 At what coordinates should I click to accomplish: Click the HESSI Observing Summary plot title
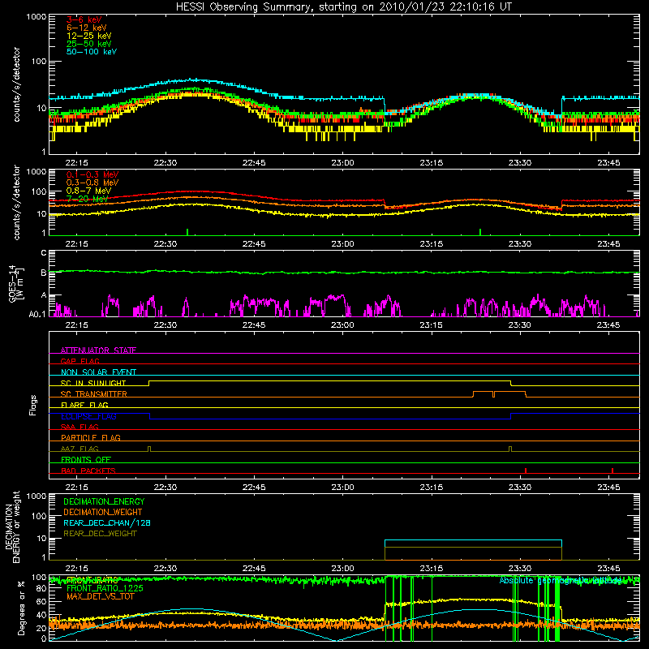click(x=343, y=7)
